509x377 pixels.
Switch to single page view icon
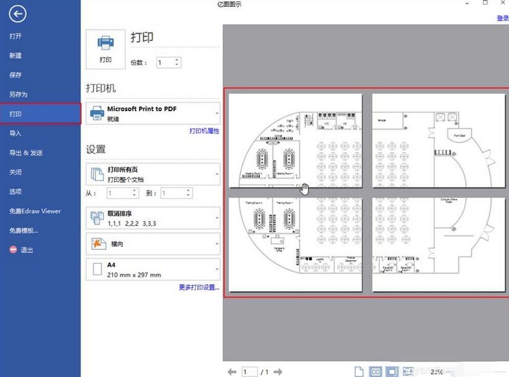(x=359, y=371)
